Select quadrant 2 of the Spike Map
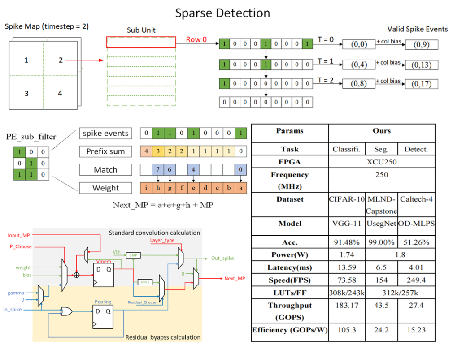 point(61,60)
